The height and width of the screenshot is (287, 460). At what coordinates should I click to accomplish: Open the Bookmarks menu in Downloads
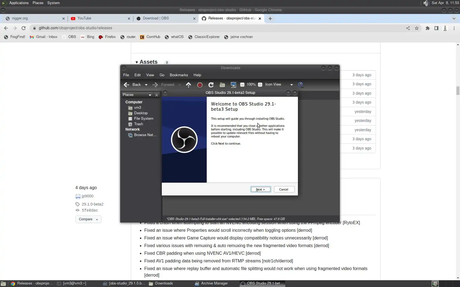point(179,75)
